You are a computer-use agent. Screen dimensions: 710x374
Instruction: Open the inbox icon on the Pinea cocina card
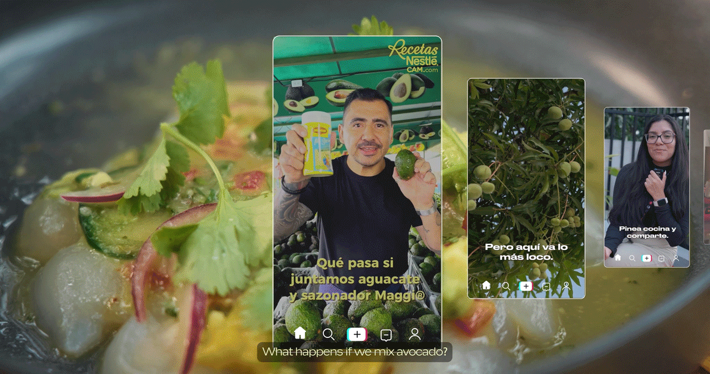(x=661, y=258)
